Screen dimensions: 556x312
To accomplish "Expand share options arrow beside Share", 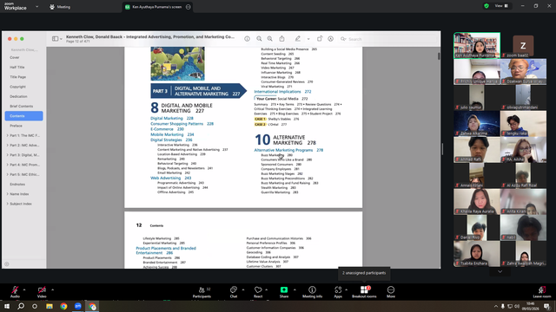I will [x=295, y=289].
